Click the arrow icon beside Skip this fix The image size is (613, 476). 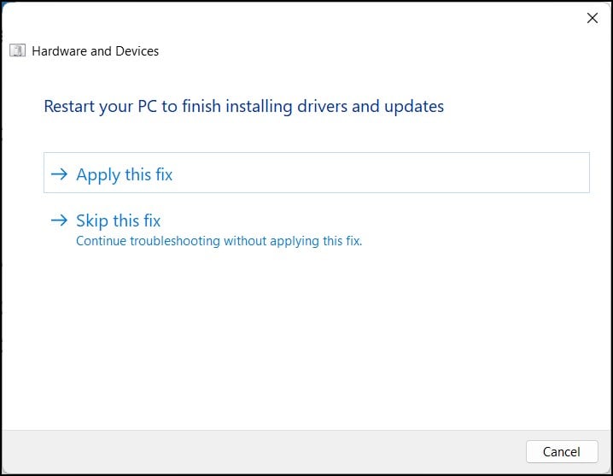(60, 220)
